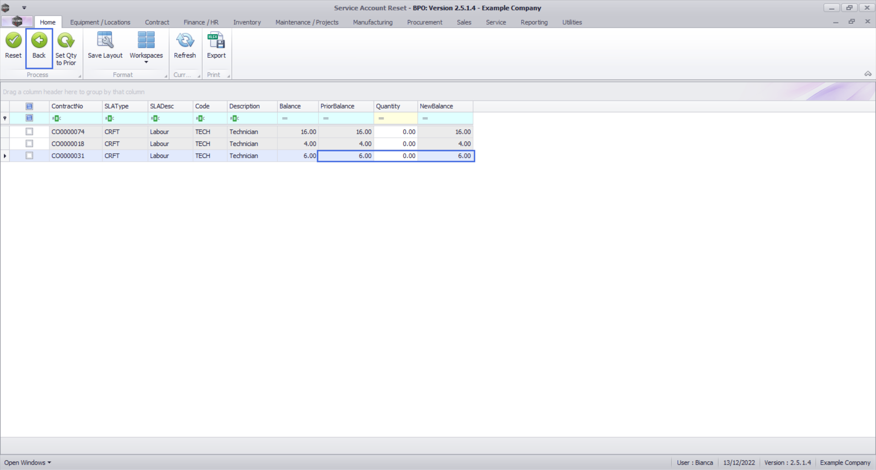Image resolution: width=876 pixels, height=470 pixels.
Task: Open the Contract ribbon tab
Action: (x=157, y=22)
